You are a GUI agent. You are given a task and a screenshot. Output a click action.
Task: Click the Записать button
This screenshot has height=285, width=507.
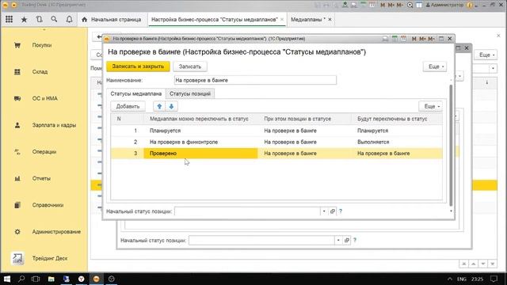click(190, 66)
